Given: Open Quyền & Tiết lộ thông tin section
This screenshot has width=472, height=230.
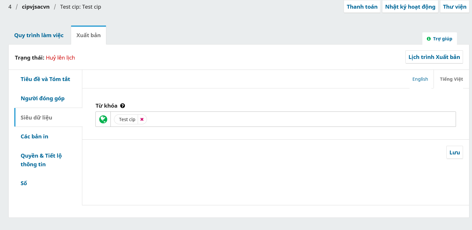Looking at the screenshot, I should coord(41,160).
